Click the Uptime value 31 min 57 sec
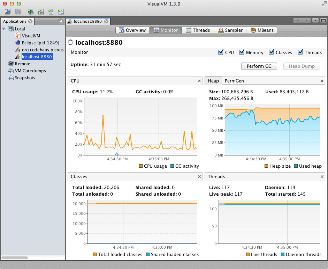The image size is (328, 269). 105,65
